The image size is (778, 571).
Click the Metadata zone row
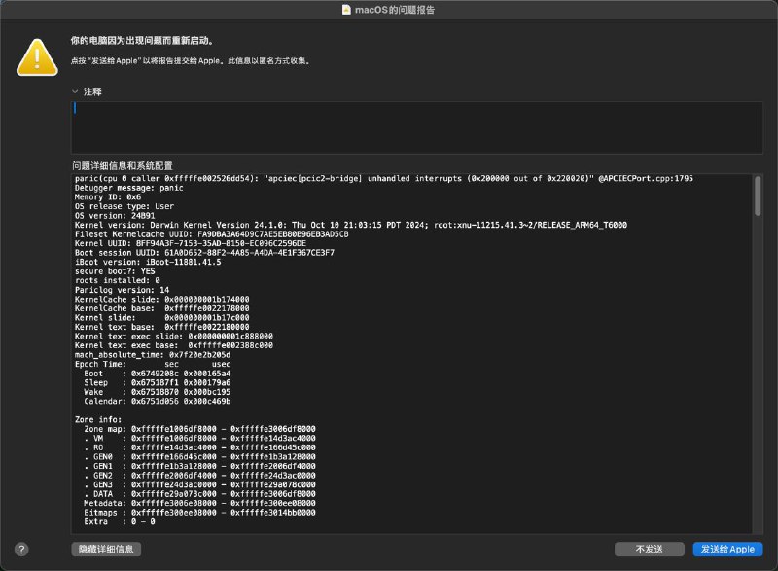tap(199, 503)
